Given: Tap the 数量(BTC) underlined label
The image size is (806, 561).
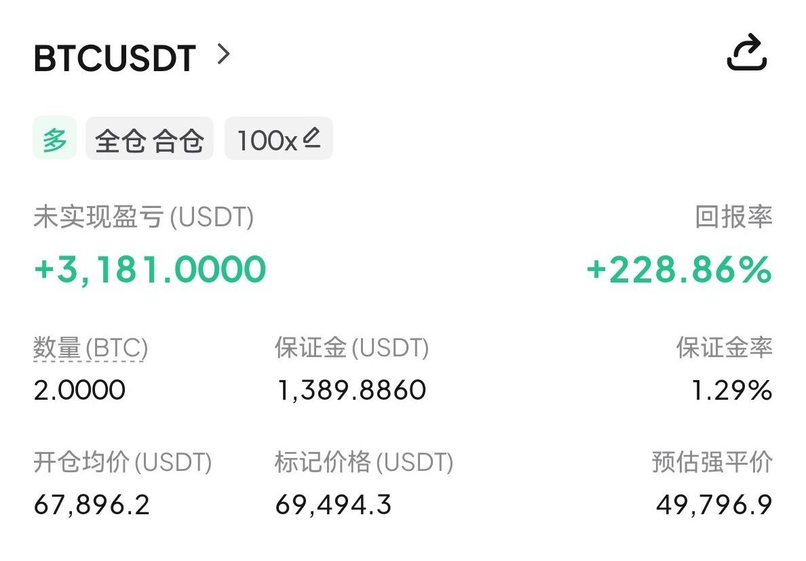Looking at the screenshot, I should pyautogui.click(x=90, y=349).
